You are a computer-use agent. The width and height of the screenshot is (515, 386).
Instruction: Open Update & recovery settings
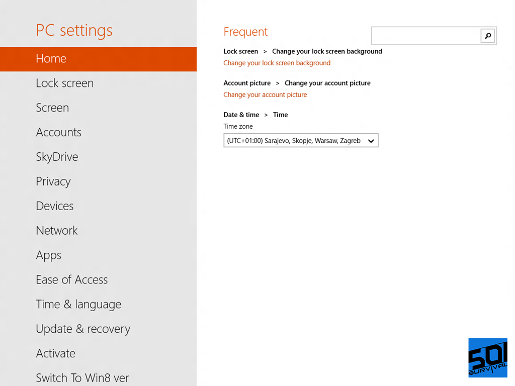click(x=83, y=329)
